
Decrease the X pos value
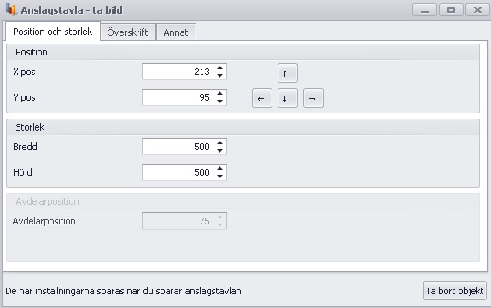coord(219,75)
